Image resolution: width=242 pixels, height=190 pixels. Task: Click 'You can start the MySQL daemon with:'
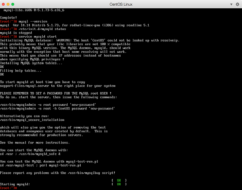click(x=34, y=150)
